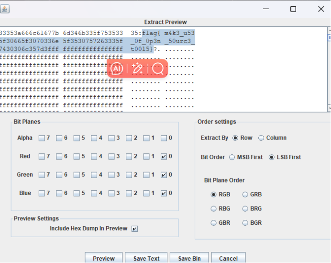Click the magic pen icon in floating toolbar

[137, 69]
